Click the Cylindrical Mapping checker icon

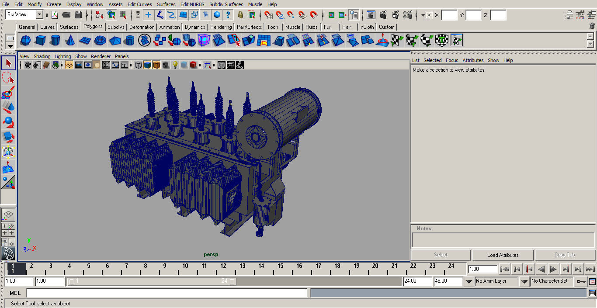point(412,41)
